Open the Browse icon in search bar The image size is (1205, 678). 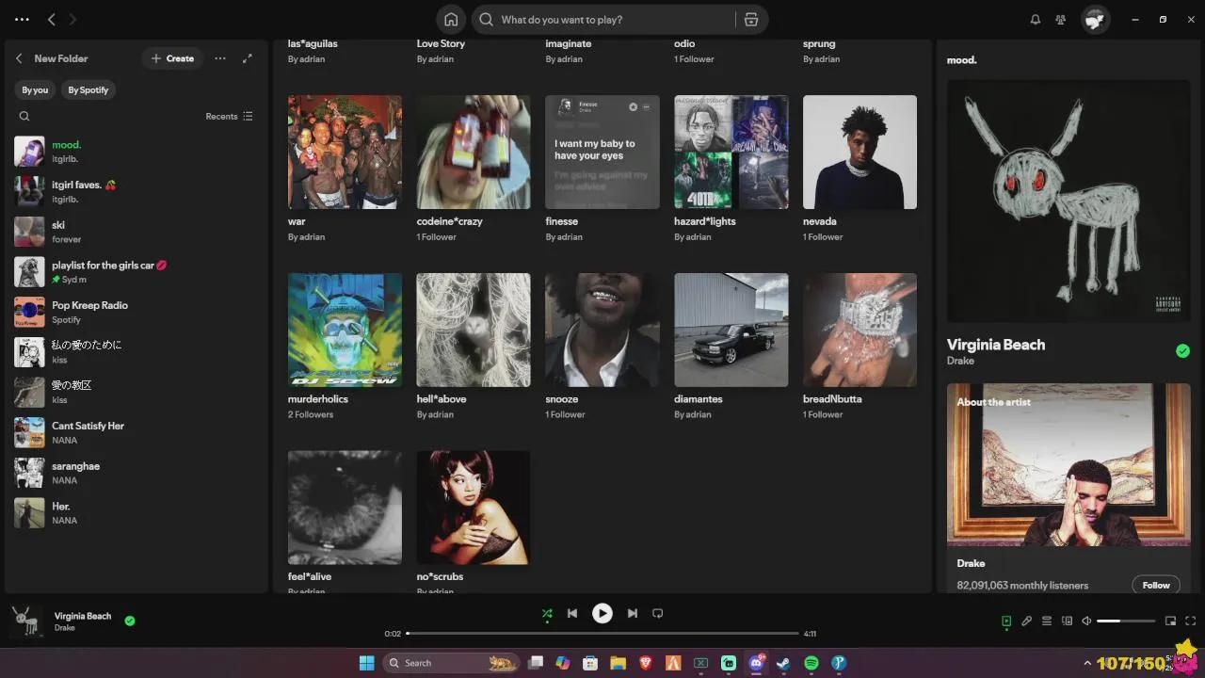(x=750, y=20)
